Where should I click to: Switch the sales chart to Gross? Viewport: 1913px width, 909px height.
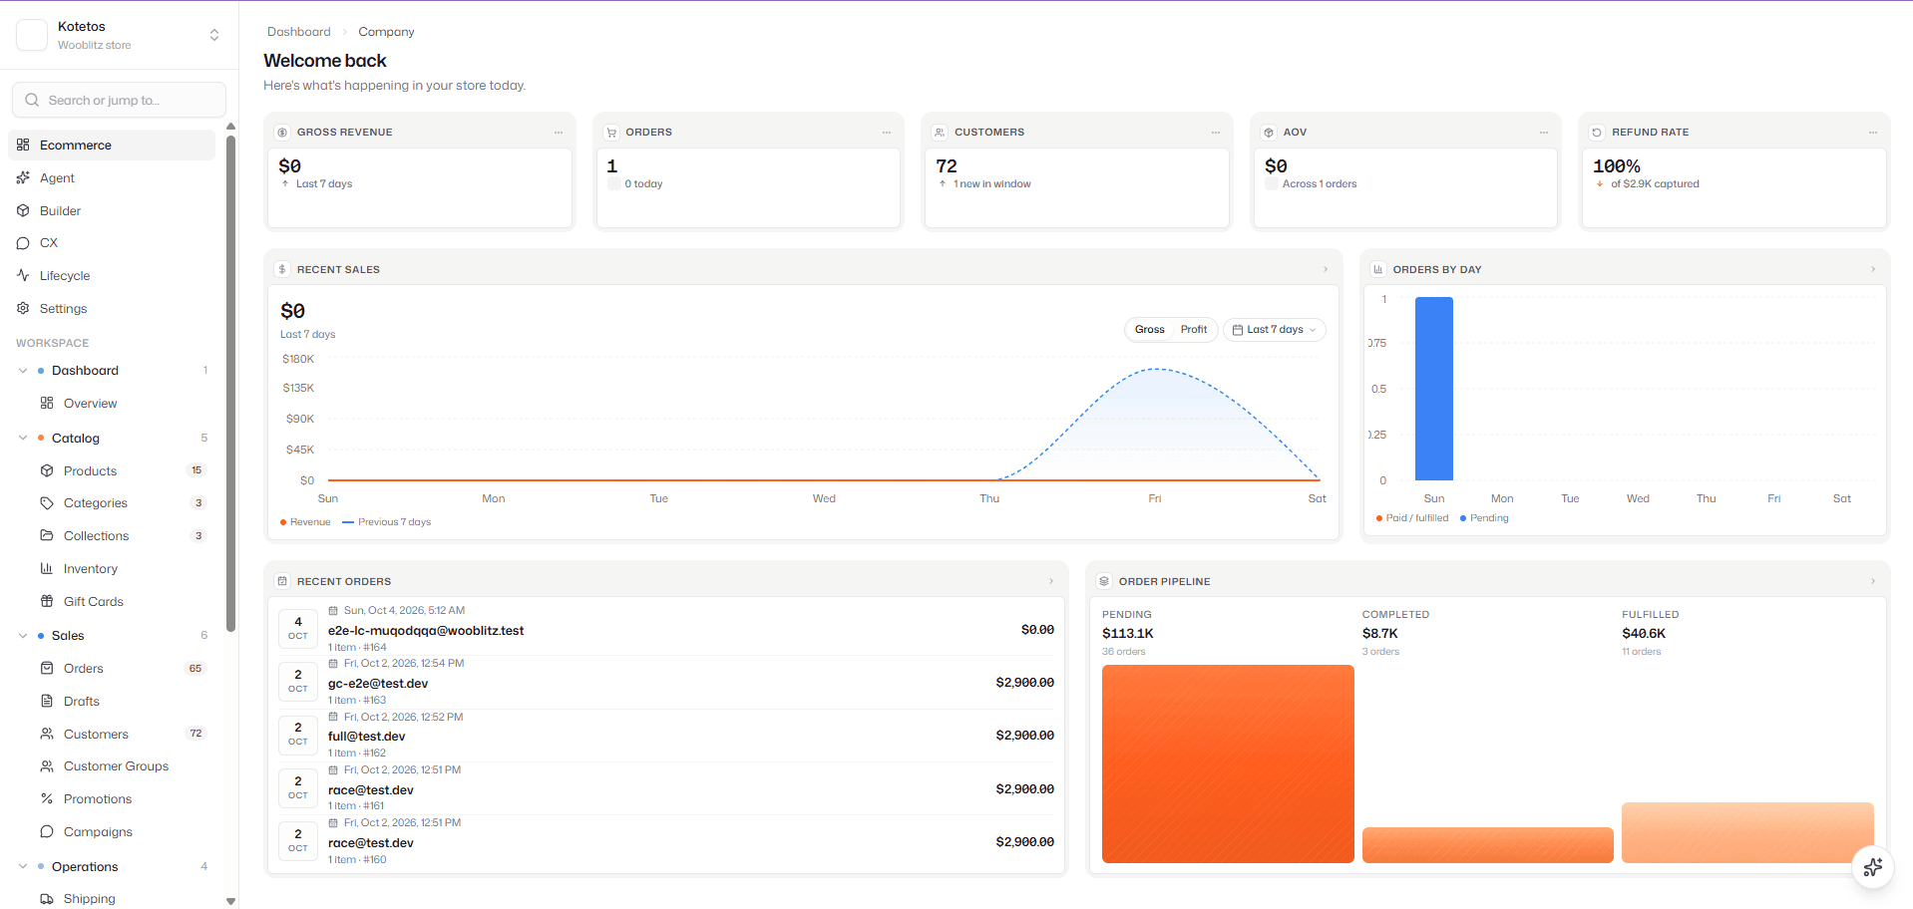[1149, 330]
